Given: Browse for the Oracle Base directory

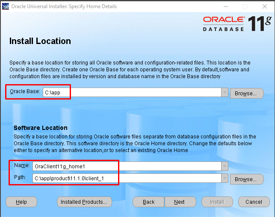Looking at the screenshot, I should click(x=246, y=93).
